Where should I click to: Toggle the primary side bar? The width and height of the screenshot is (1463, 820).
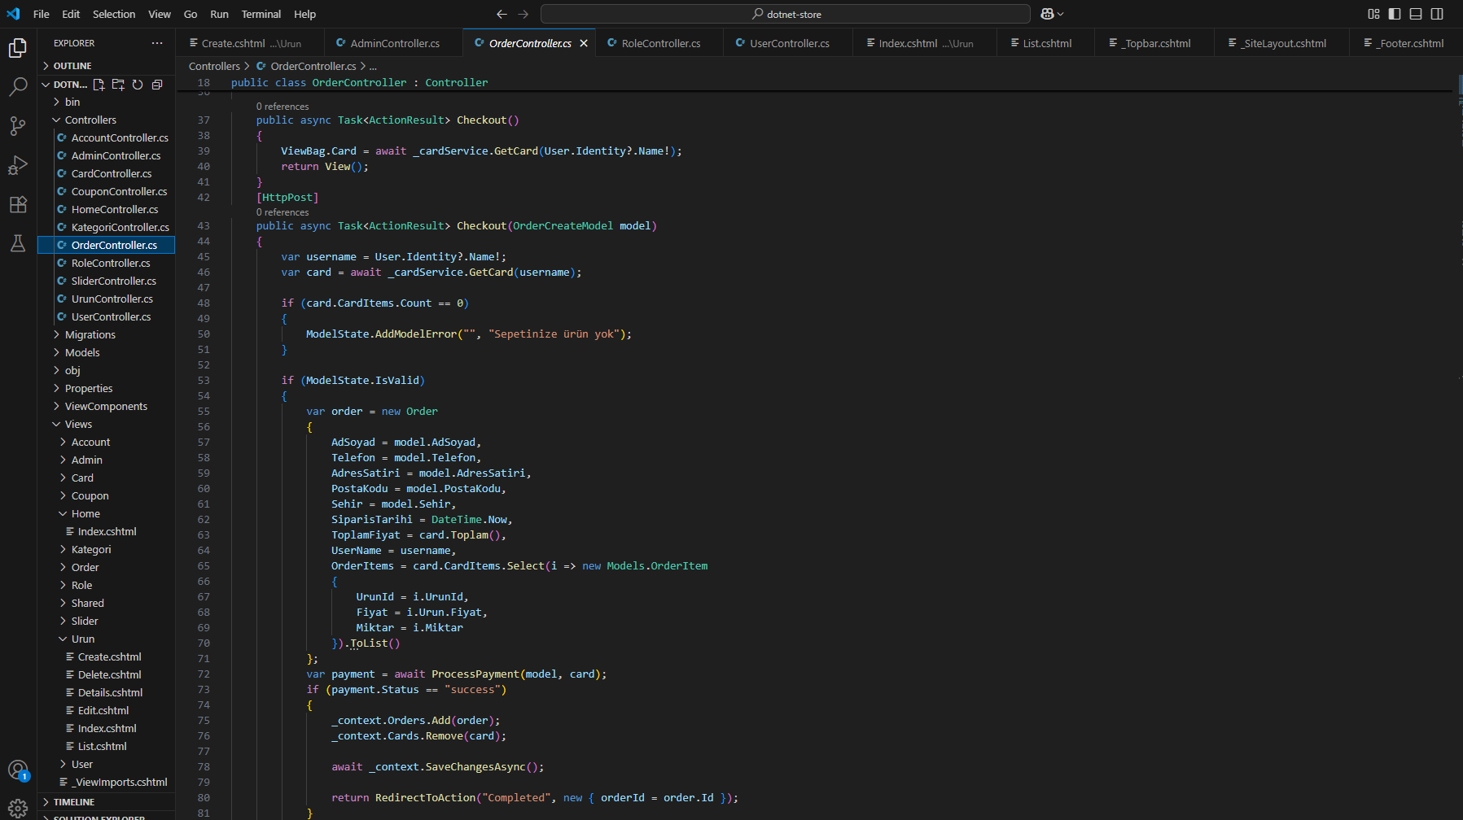click(x=1395, y=14)
